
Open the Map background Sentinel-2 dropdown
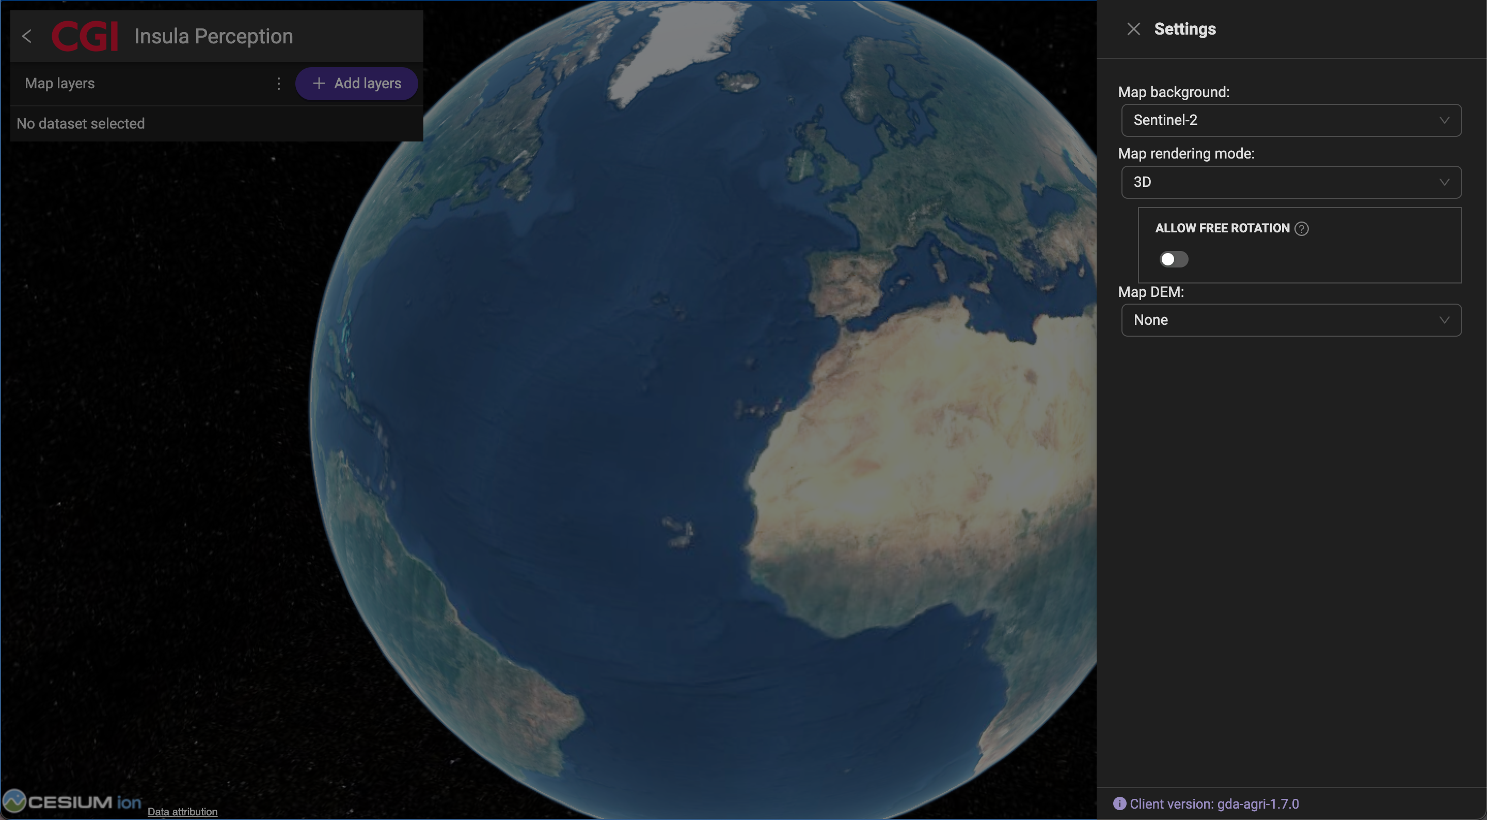(x=1291, y=120)
